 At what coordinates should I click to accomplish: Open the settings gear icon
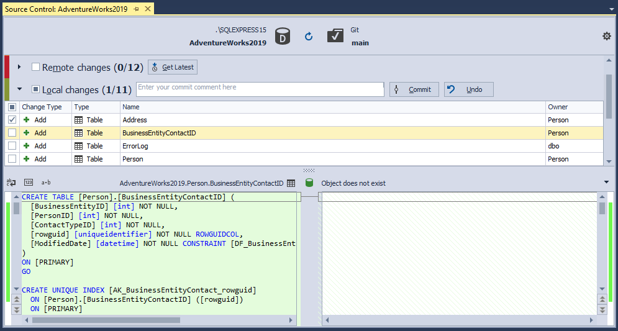pos(607,36)
